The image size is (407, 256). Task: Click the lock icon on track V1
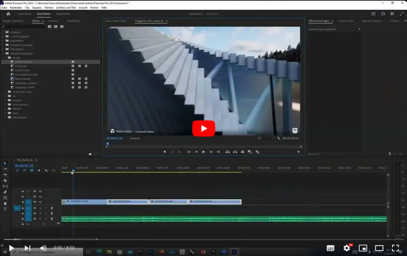click(23, 202)
